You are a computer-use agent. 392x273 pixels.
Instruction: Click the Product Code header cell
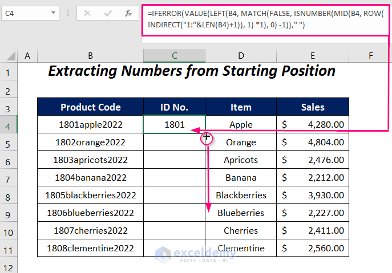coord(90,107)
